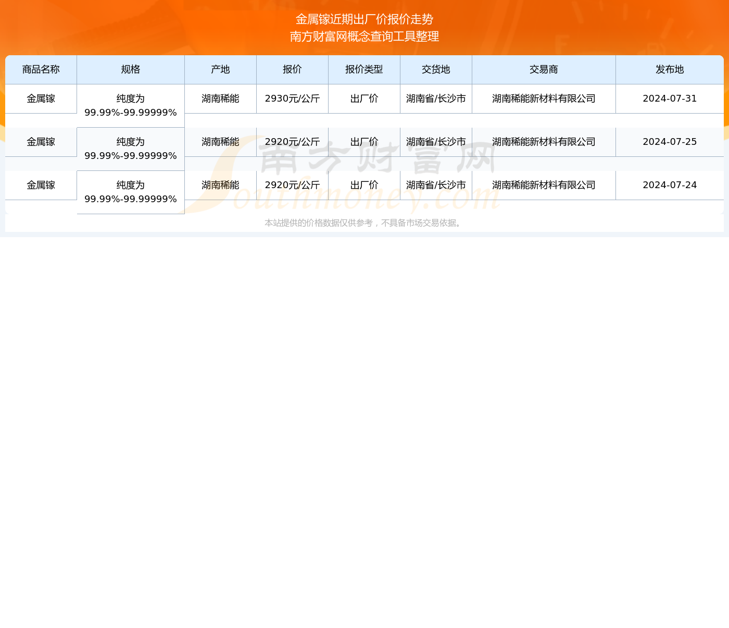This screenshot has width=729, height=628.
Task: Select the date 2024-07-25
Action: coord(670,142)
